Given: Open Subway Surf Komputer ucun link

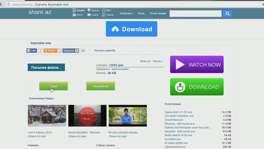Looking at the screenshot, I should tap(188, 127).
